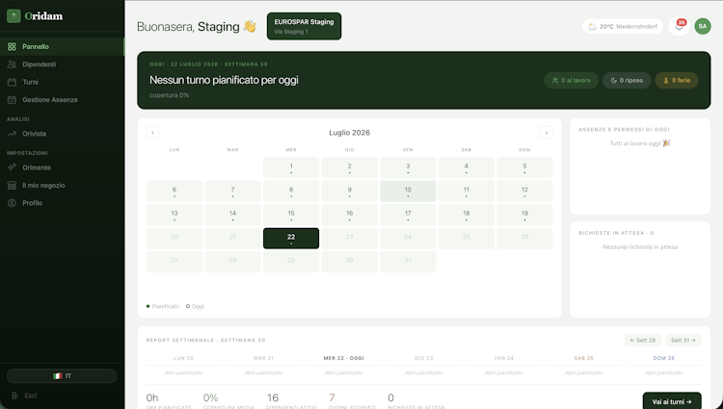Click the LUN 20 column header

click(183, 358)
